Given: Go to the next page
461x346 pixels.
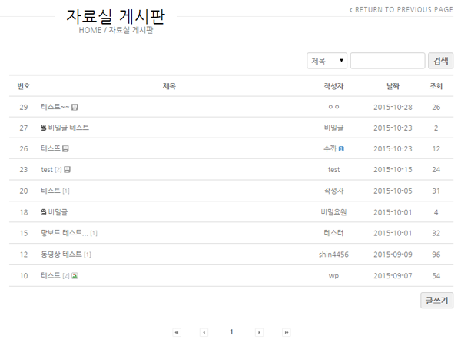Looking at the screenshot, I should 259,332.
